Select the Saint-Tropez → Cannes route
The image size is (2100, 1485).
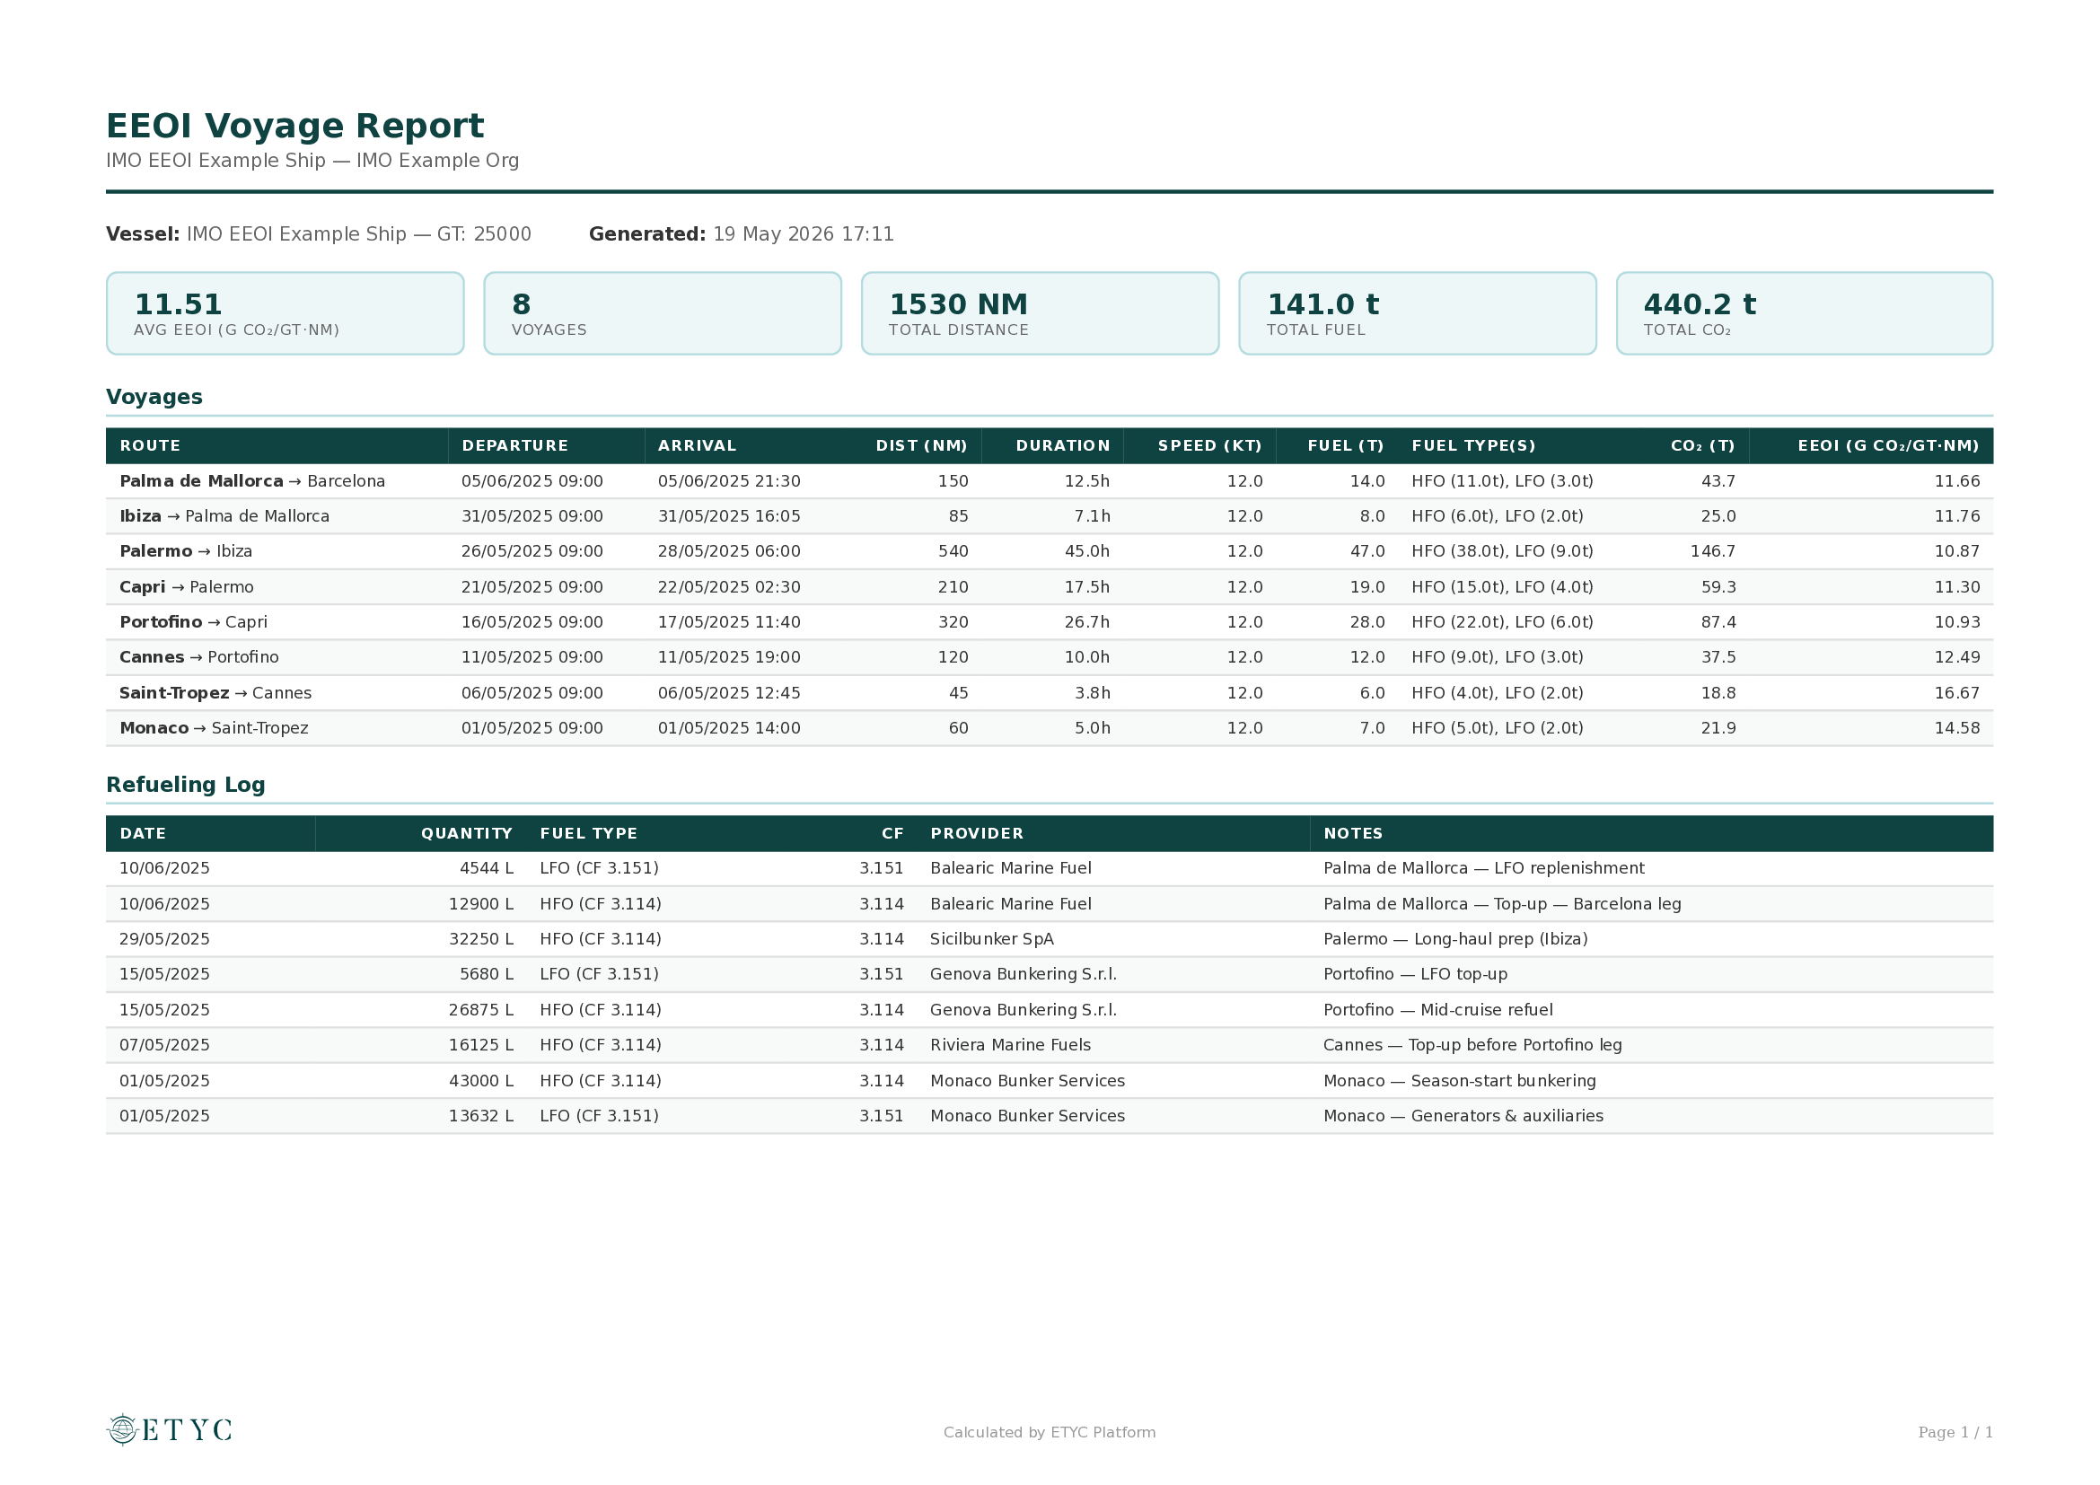[x=215, y=693]
